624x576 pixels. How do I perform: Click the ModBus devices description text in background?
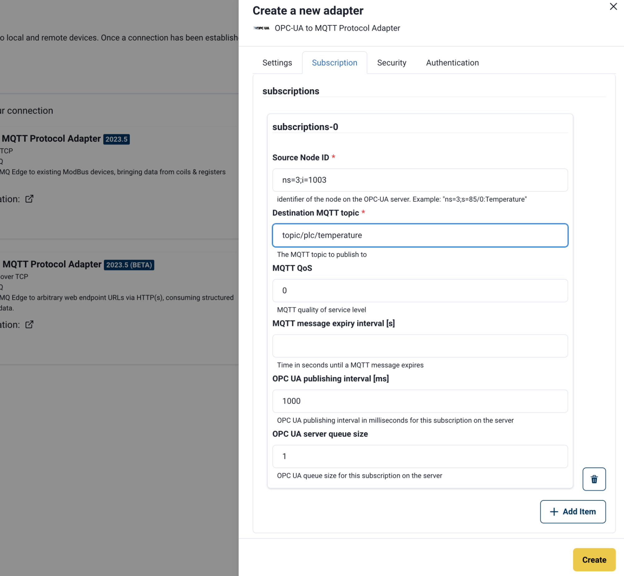point(113,172)
